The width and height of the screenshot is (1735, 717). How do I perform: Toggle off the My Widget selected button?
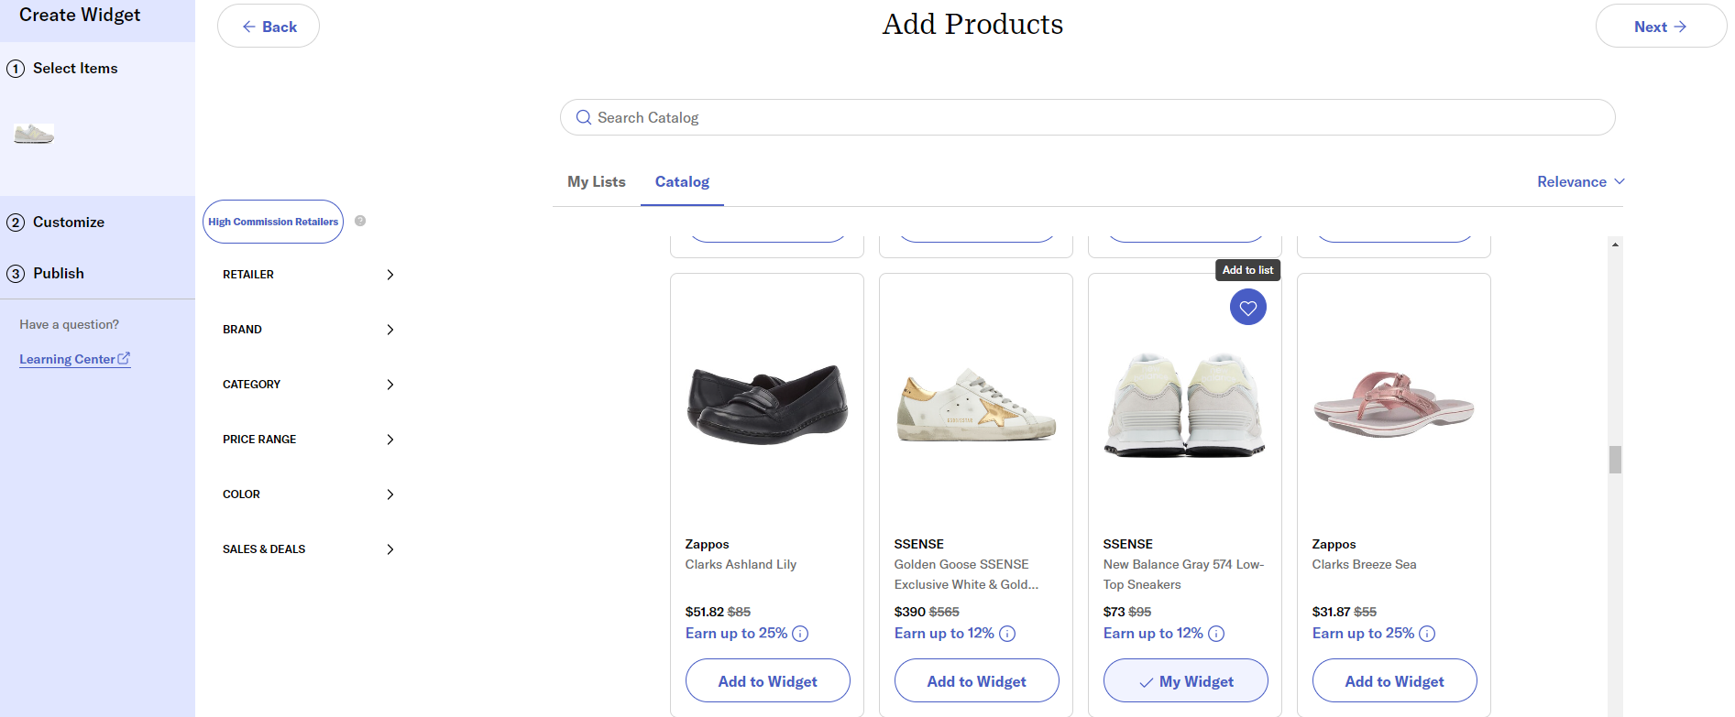coord(1185,680)
